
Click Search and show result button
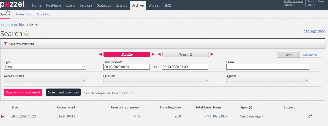[23, 92]
